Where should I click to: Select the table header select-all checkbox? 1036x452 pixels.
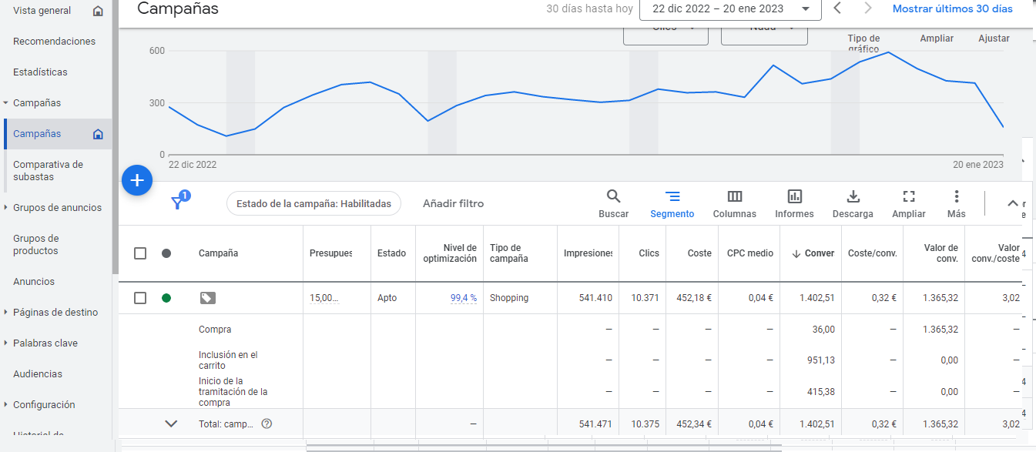[x=140, y=253]
